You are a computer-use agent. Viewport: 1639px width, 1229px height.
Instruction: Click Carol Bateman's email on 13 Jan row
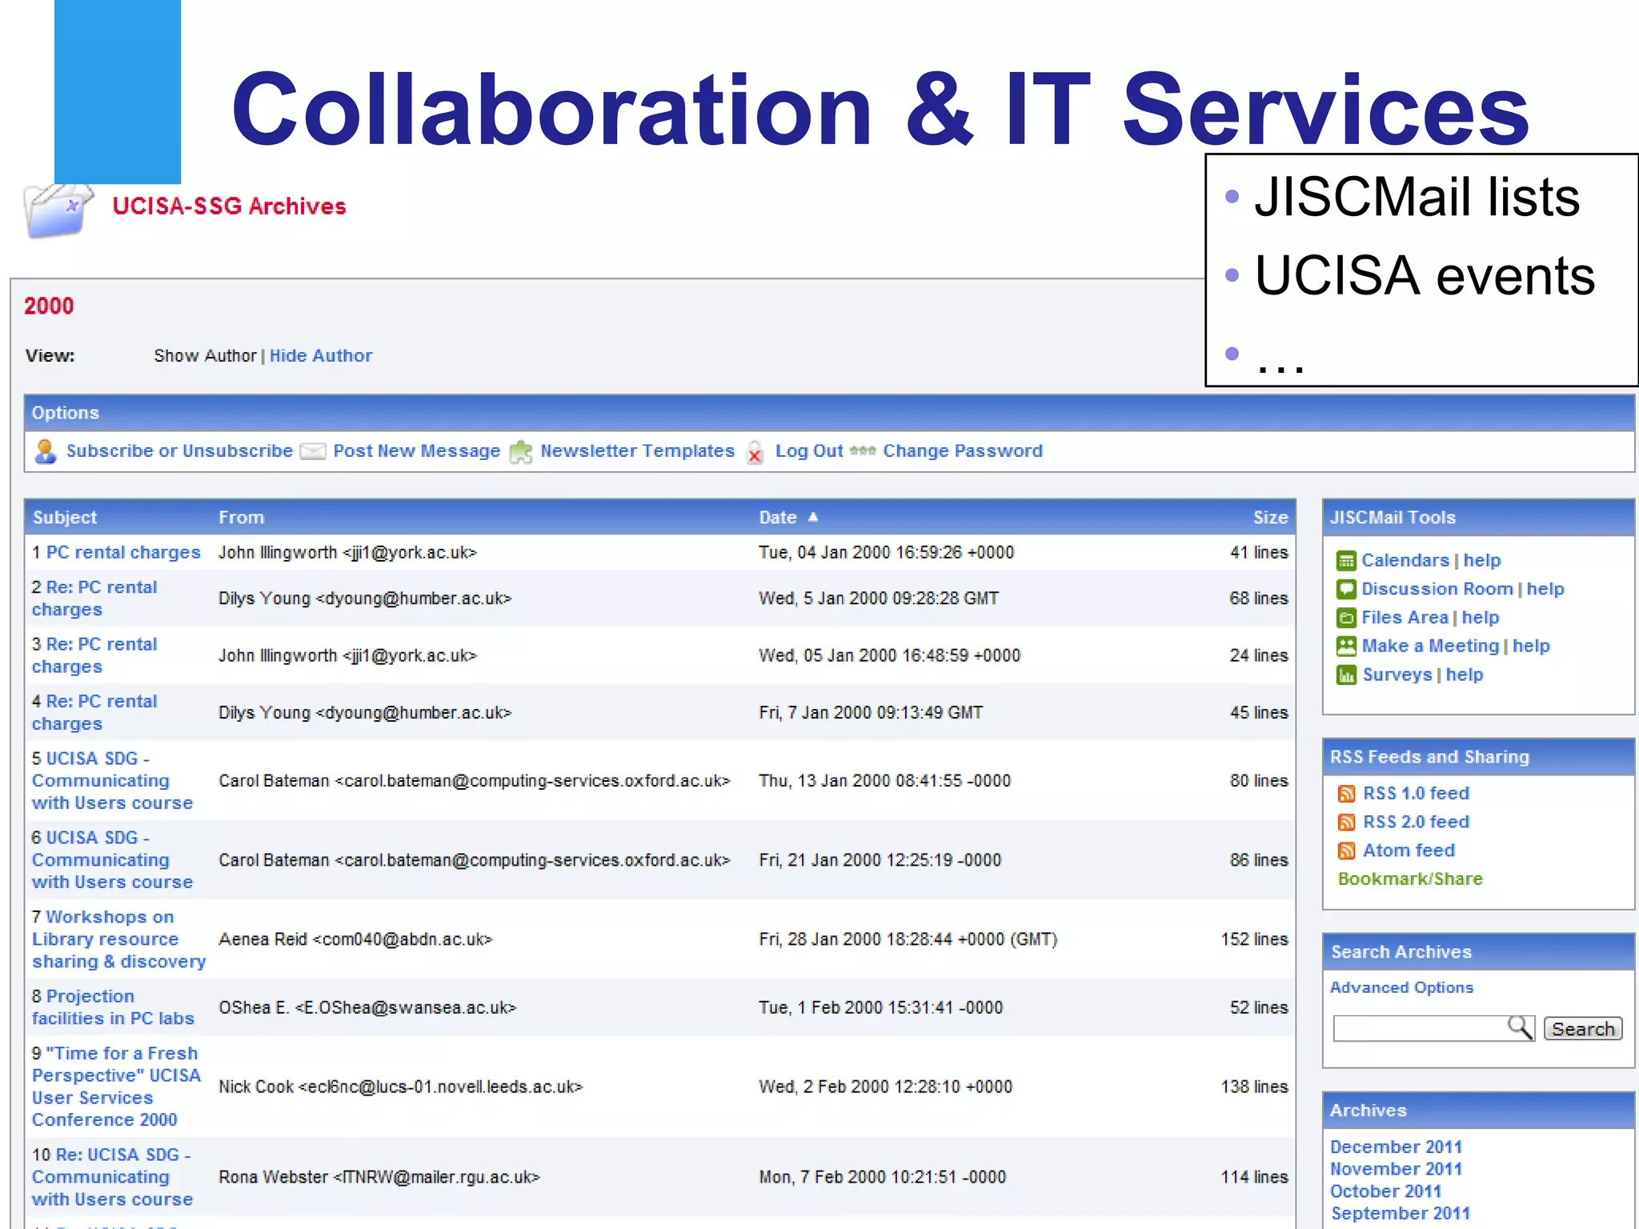point(532,781)
